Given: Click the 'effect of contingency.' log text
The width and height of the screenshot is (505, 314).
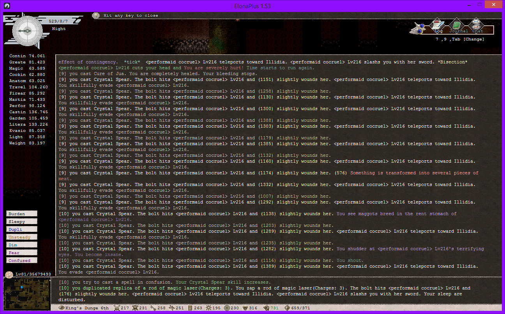Looking at the screenshot, I should [x=88, y=62].
